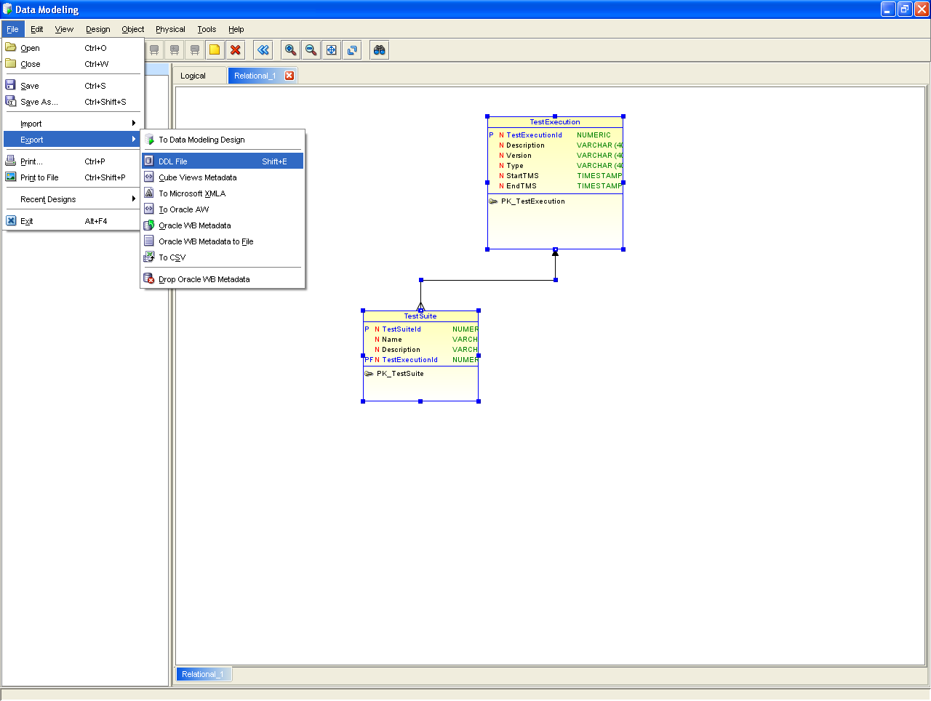This screenshot has height=701, width=931.
Task: Click the Print printer icon in File menu
Action: (11, 161)
